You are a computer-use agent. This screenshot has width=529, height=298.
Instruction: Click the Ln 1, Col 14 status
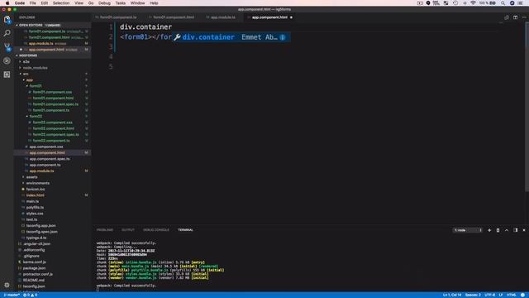(452, 295)
